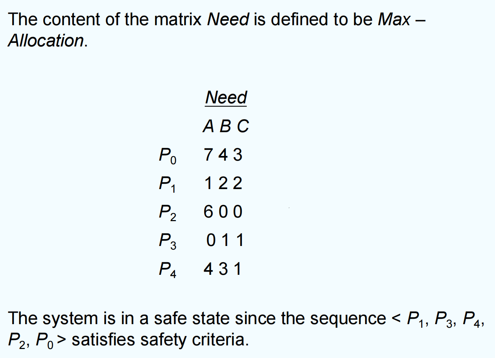
Task: Select the P4 row label in table
Action: (x=167, y=269)
